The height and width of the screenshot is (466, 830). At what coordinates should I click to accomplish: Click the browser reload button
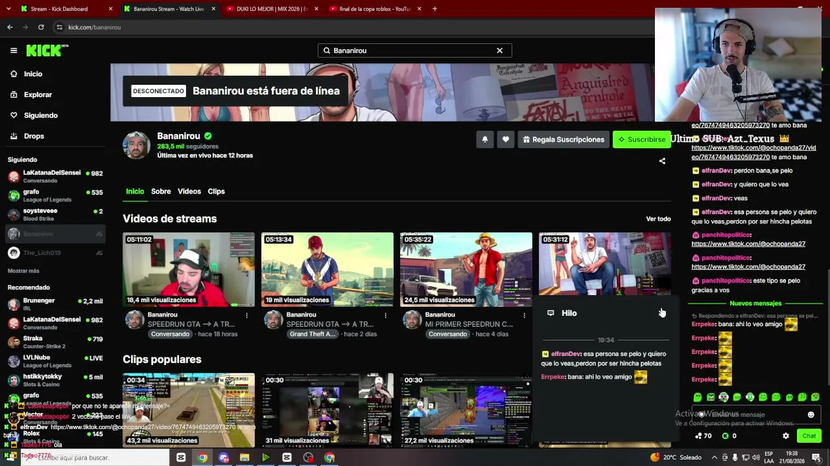[41, 27]
